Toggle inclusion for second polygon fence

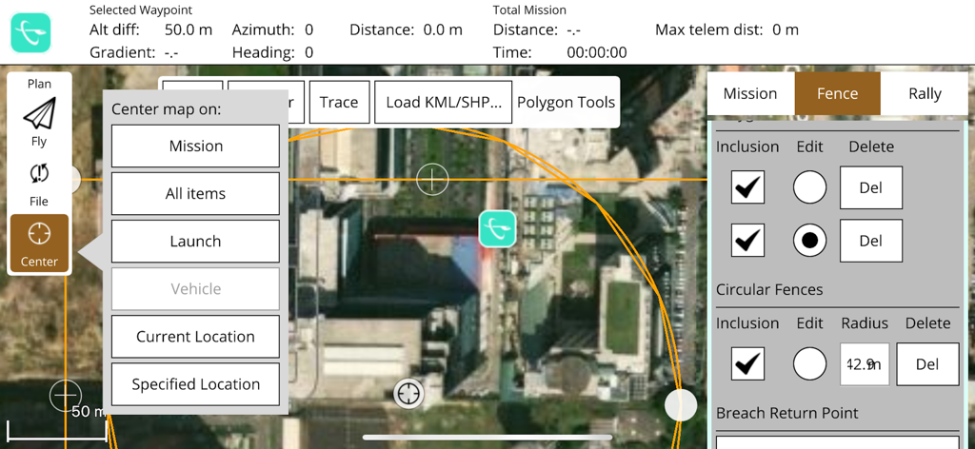(x=747, y=241)
